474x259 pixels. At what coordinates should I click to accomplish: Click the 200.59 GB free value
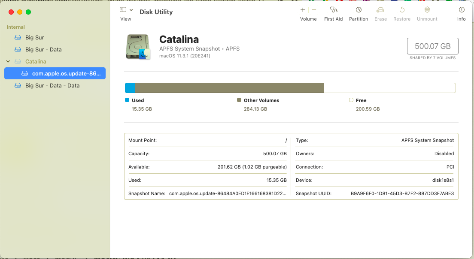click(x=368, y=109)
